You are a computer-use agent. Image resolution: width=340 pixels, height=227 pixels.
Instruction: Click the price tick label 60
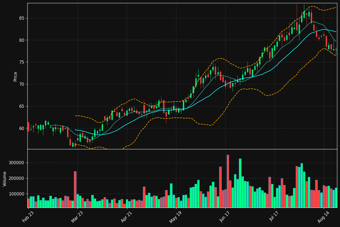pos(22,129)
